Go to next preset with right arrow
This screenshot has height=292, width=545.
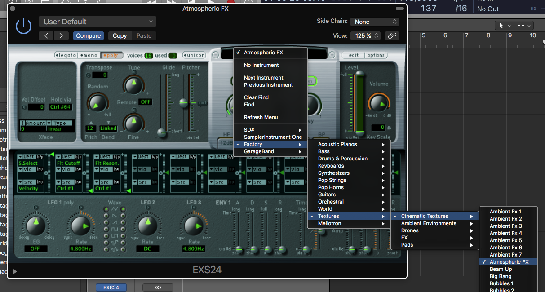(61, 36)
